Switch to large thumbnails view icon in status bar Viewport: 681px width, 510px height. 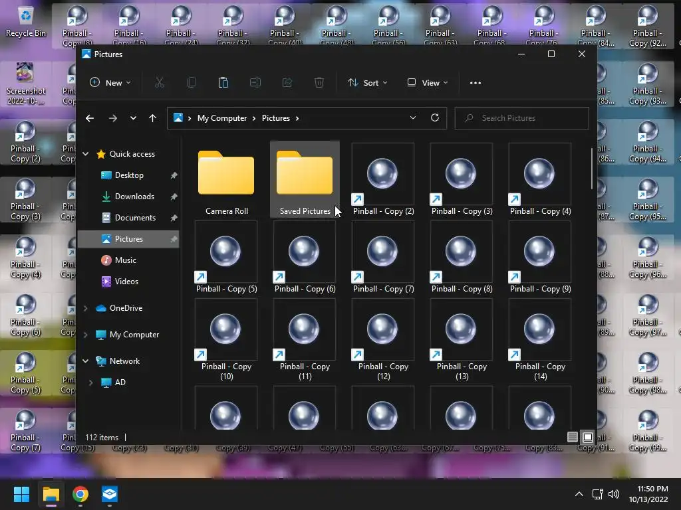(x=588, y=437)
